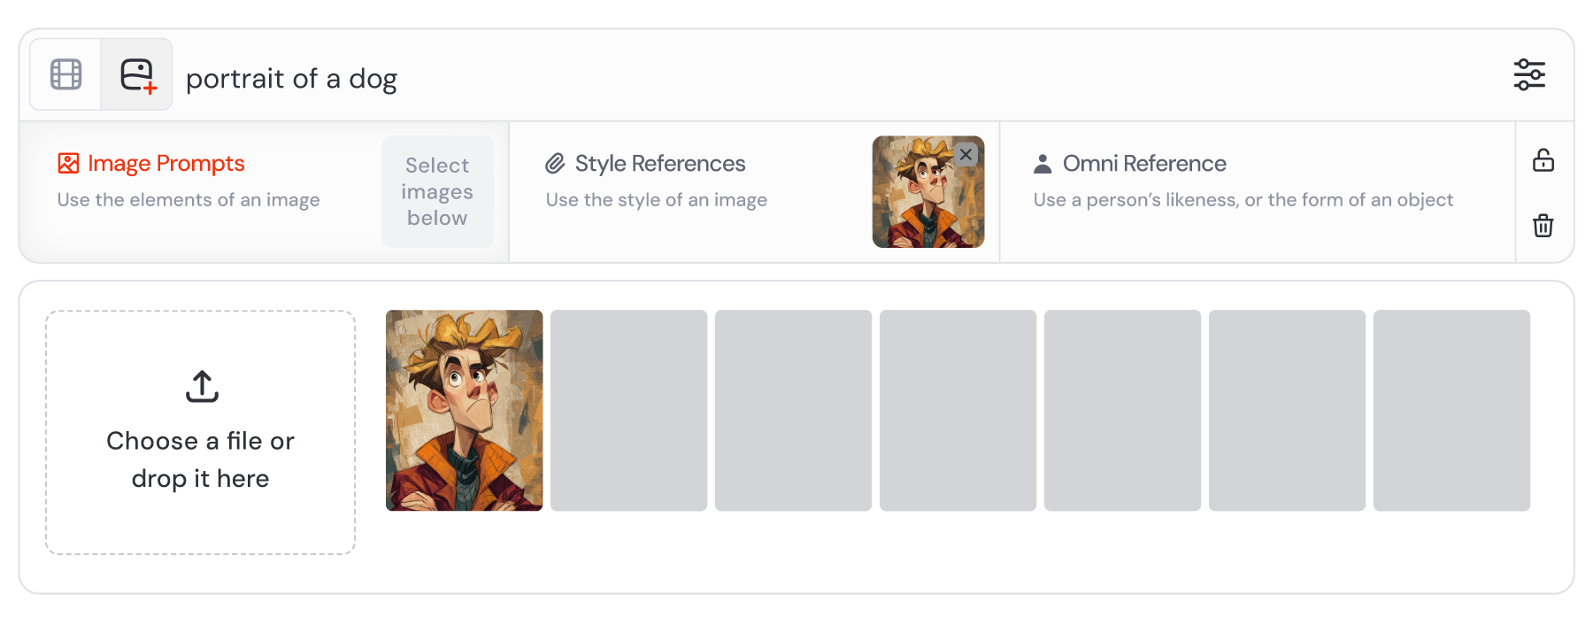Click the film grid icon button
The width and height of the screenshot is (1593, 625).
pos(66,74)
